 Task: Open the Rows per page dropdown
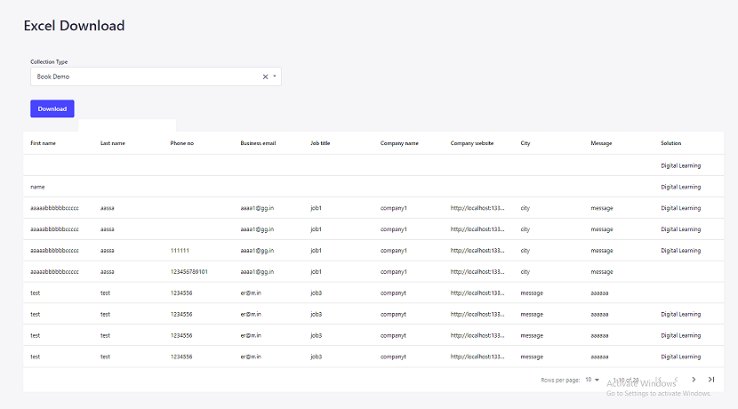pos(591,380)
